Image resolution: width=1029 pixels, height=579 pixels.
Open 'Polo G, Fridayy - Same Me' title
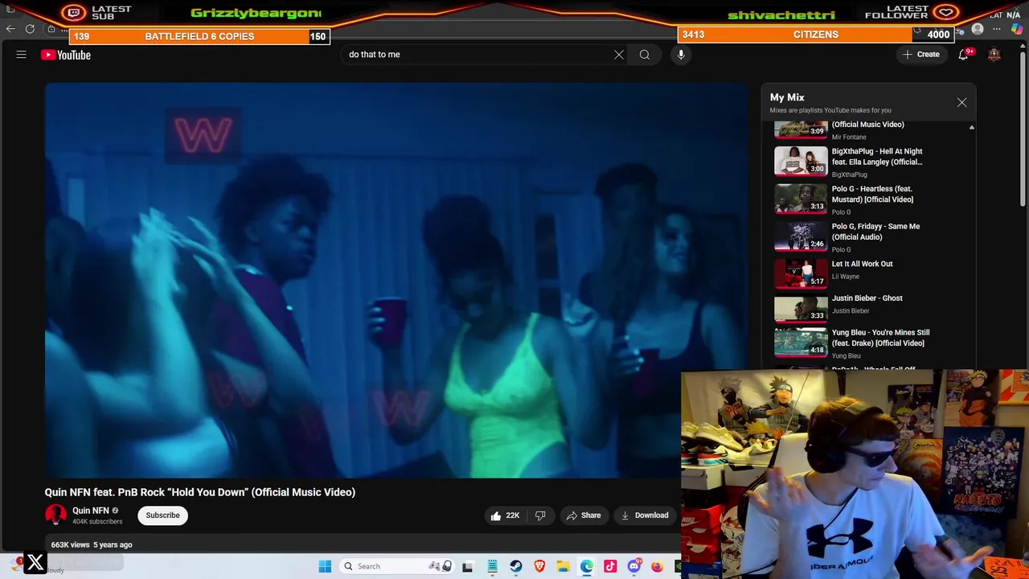875,232
